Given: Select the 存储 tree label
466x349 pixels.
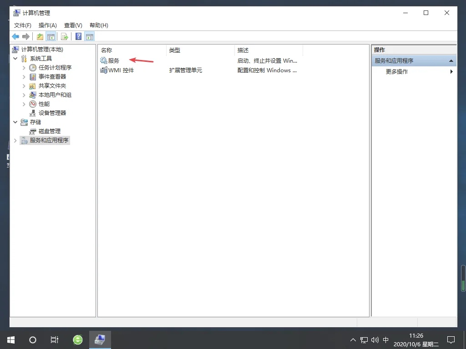Looking at the screenshot, I should tap(35, 122).
